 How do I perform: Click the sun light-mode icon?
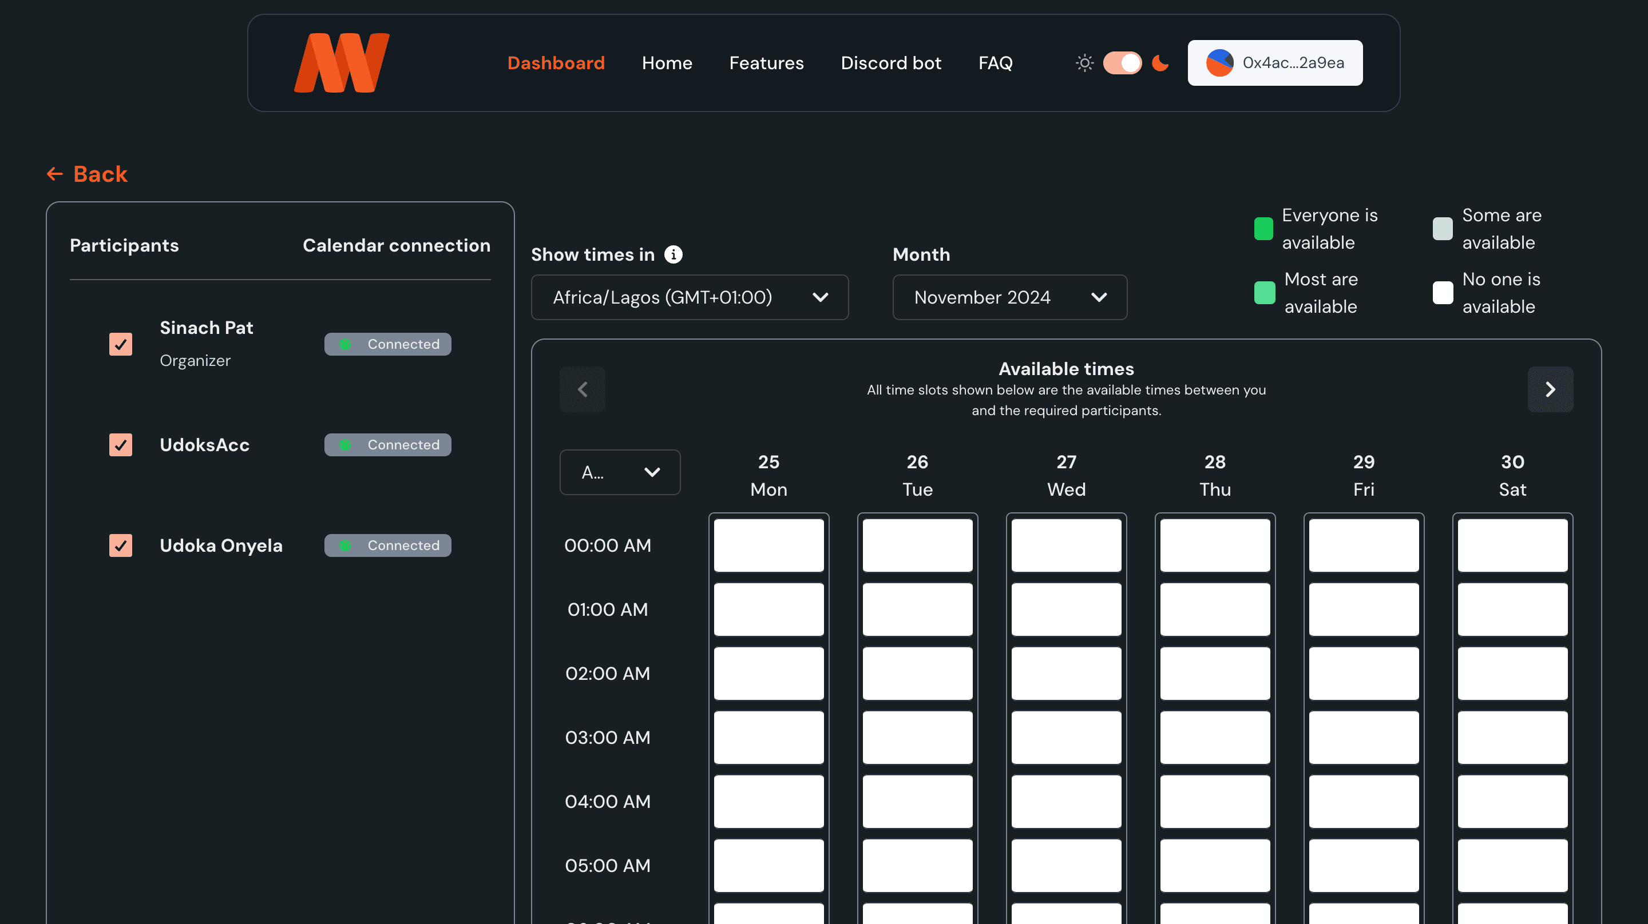click(x=1084, y=63)
